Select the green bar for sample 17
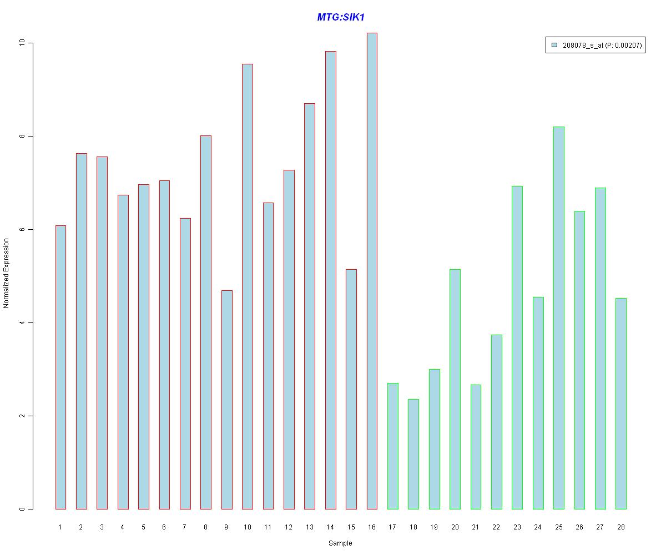 (x=392, y=446)
